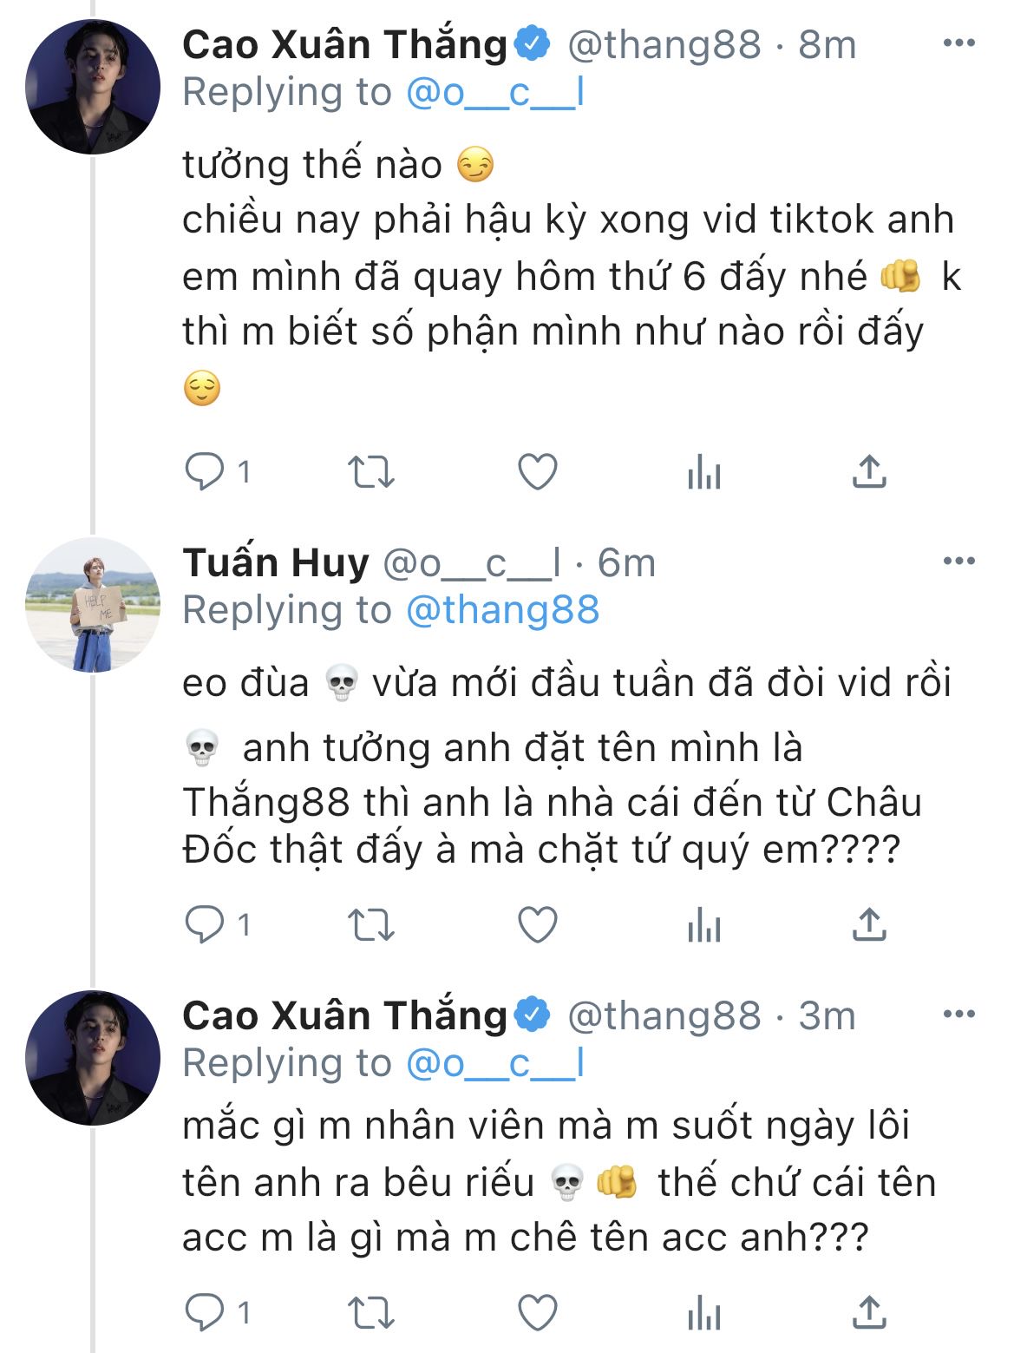
Task: Retweet the first tweet about the tiktok vid
Action: click(370, 472)
